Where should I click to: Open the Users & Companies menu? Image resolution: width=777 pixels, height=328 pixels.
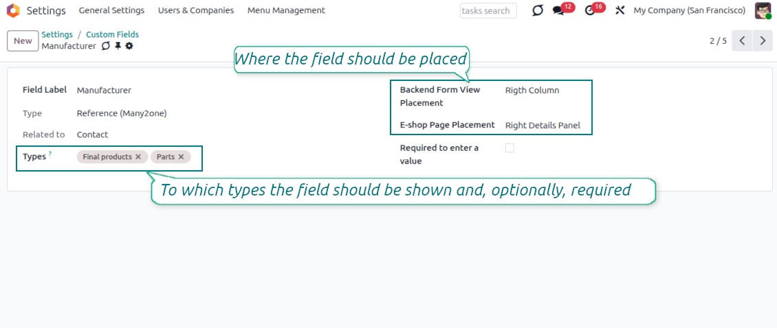(x=195, y=11)
